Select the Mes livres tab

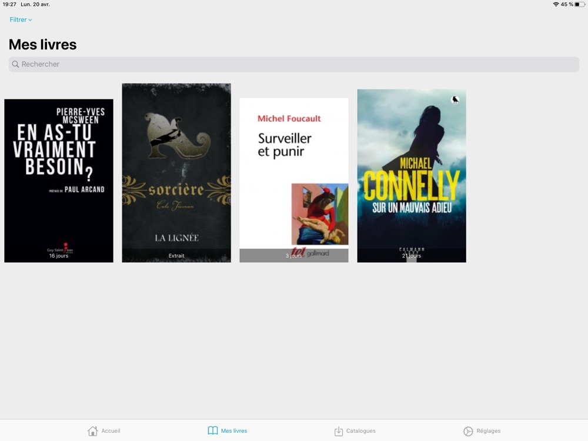tap(227, 431)
